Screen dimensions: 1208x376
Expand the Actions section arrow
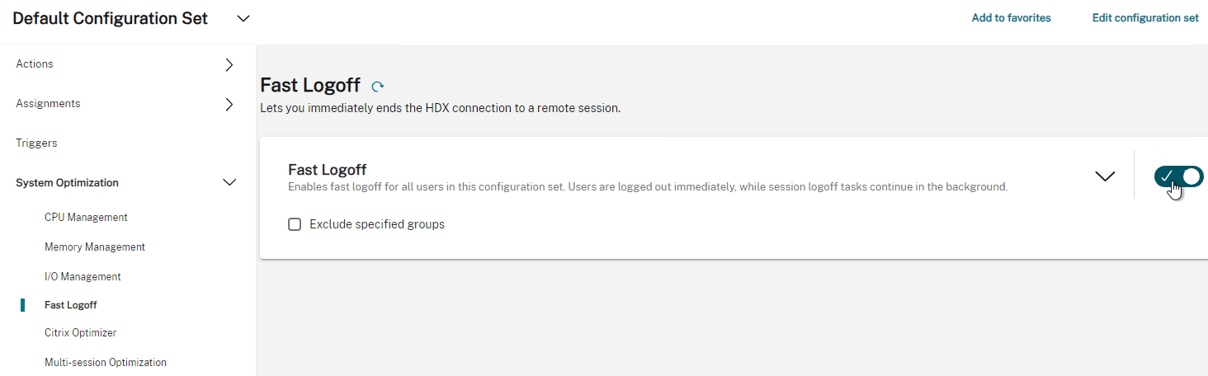[x=229, y=64]
